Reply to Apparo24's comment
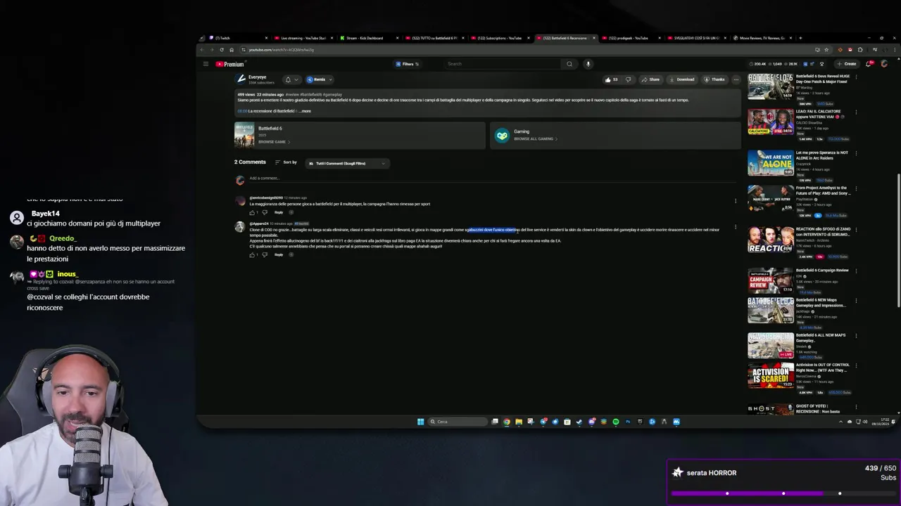Viewport: 901px width, 506px height. tap(279, 254)
